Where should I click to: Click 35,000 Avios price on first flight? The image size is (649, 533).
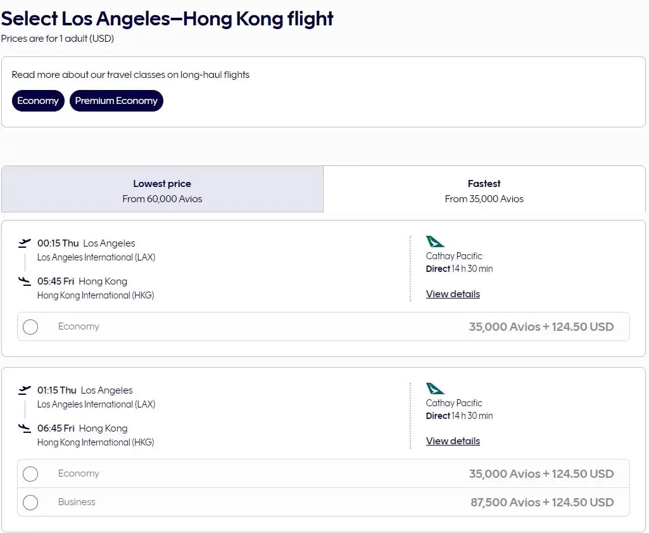pyautogui.click(x=541, y=327)
